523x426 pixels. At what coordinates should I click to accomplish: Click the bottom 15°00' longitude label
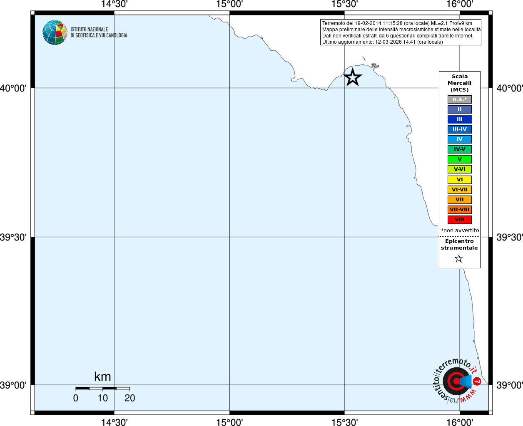(229, 422)
